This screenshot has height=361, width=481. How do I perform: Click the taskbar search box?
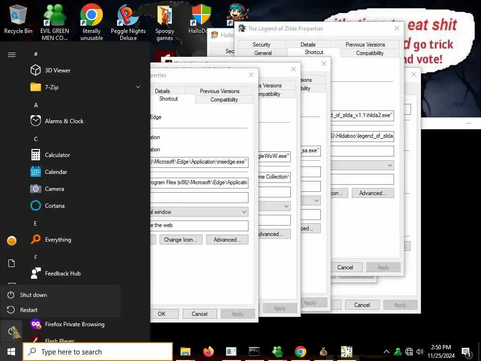click(98, 352)
